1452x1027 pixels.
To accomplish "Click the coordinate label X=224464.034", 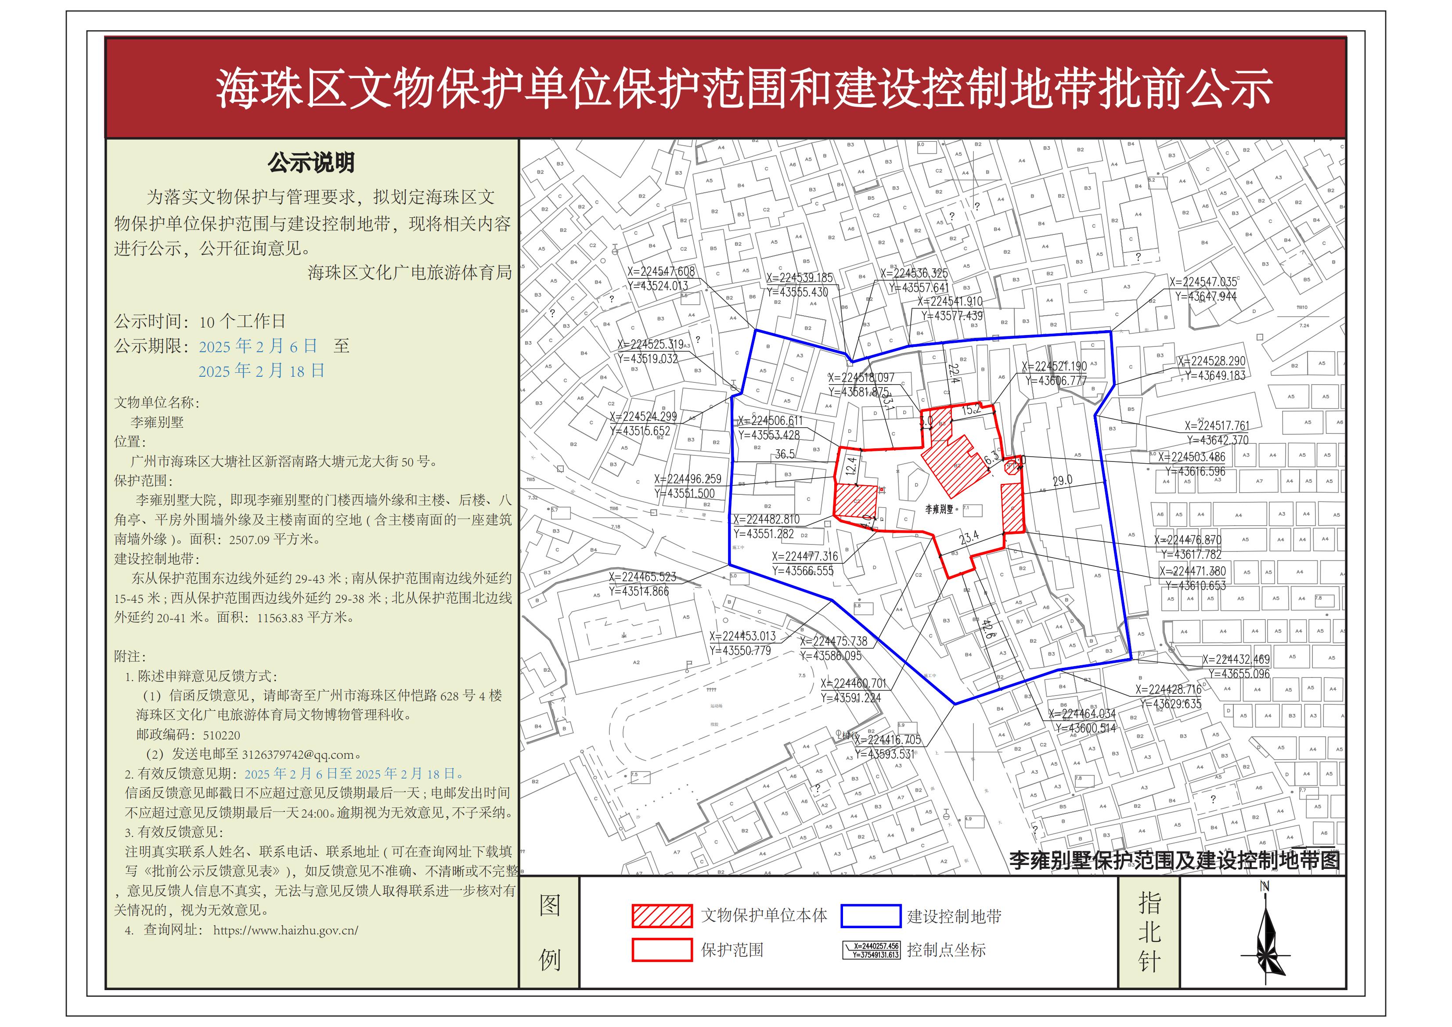I will click(x=1082, y=714).
